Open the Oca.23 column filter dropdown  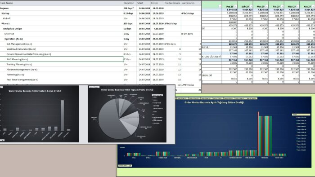point(236,6)
